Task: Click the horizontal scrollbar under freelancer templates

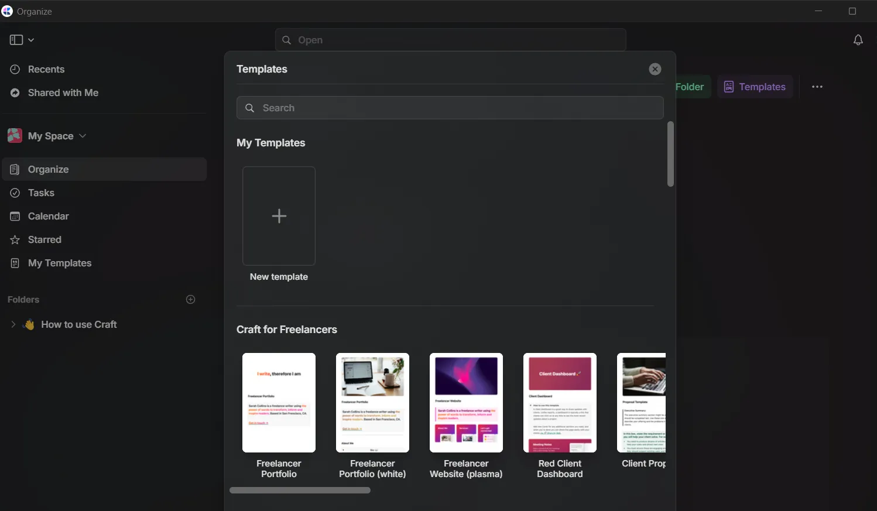Action: [300, 490]
